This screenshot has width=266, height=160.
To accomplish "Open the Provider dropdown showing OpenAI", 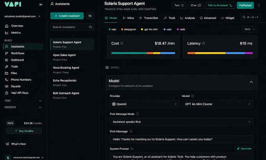I will pyautogui.click(x=144, y=104).
